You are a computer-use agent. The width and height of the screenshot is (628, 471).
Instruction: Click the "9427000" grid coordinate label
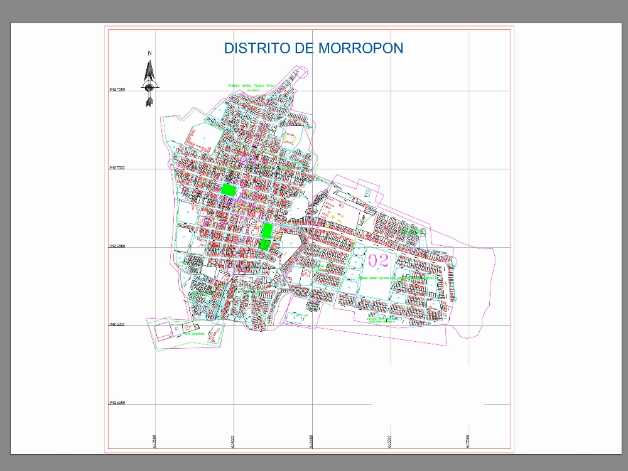117,168
